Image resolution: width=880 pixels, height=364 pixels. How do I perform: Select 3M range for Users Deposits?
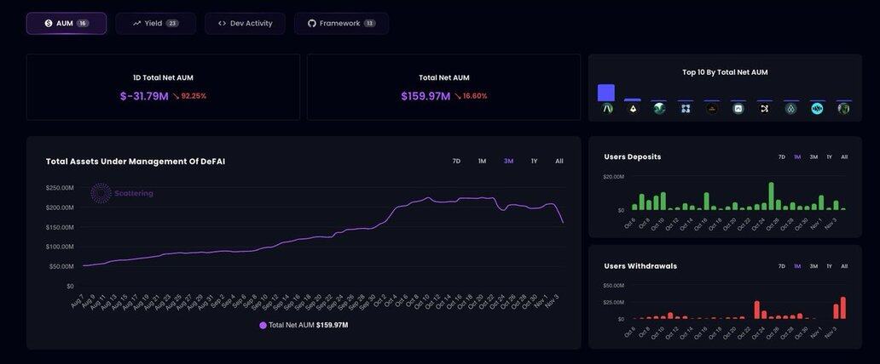(x=813, y=157)
